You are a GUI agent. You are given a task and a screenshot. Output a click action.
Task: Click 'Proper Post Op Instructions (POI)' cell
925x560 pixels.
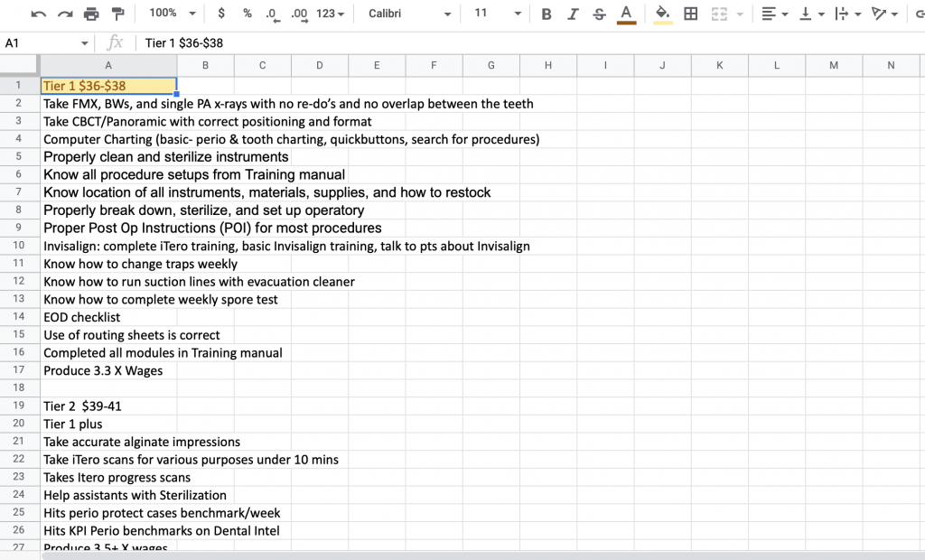[x=212, y=228]
